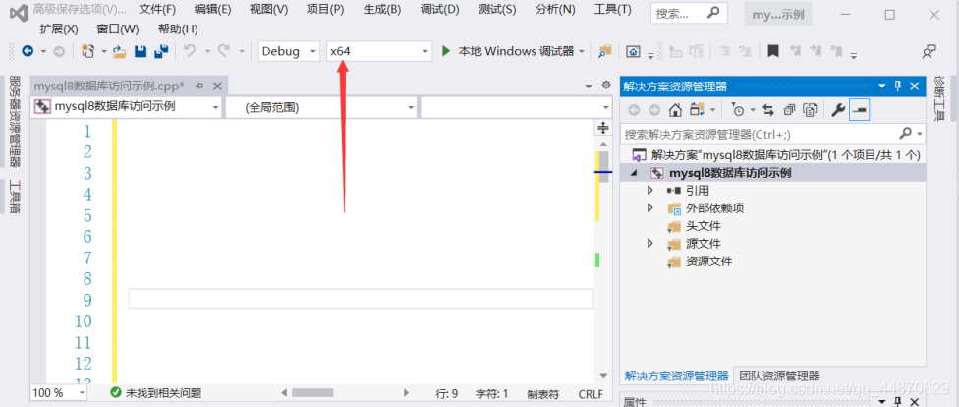The image size is (959, 407).
Task: Pin the mysql8数据库访问示例.cpp tab
Action: (199, 87)
